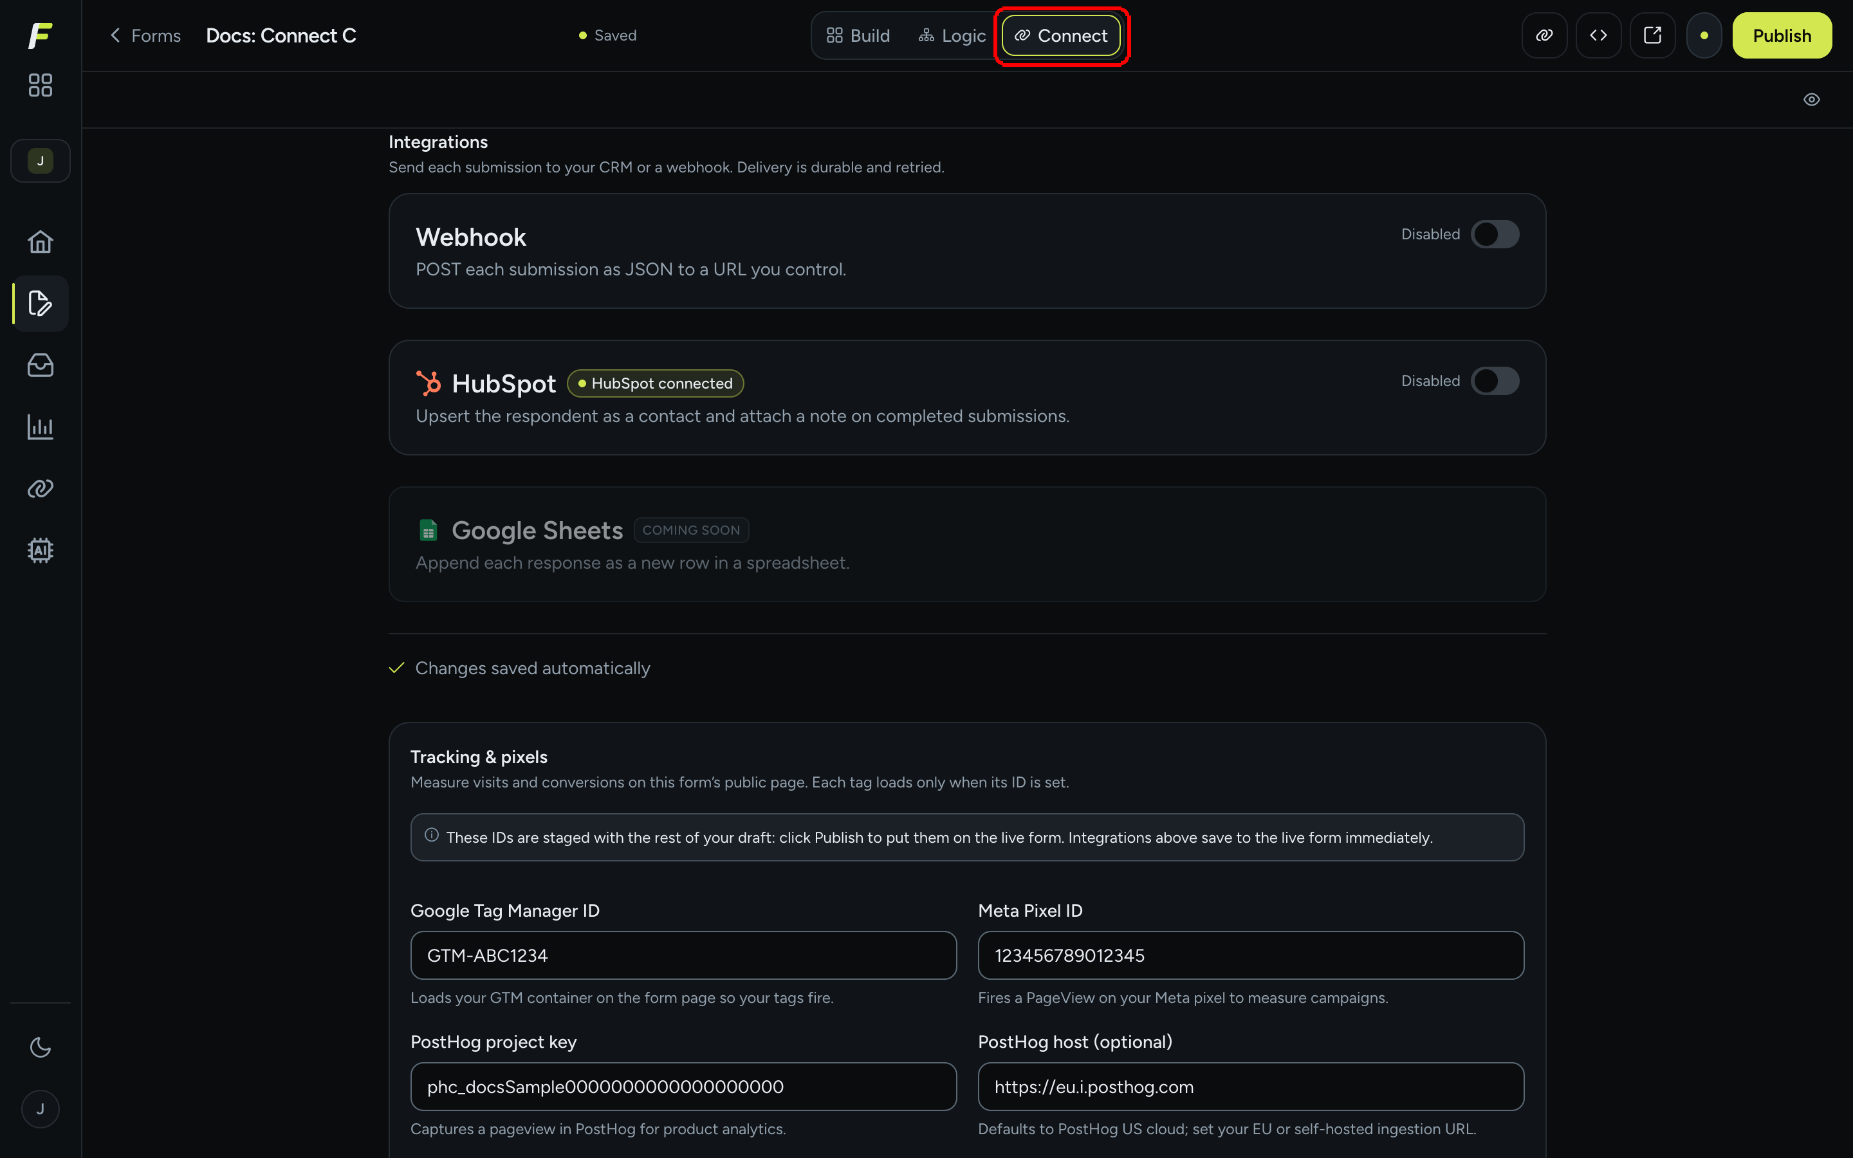Click the form title Docs: Connect C

(281, 35)
